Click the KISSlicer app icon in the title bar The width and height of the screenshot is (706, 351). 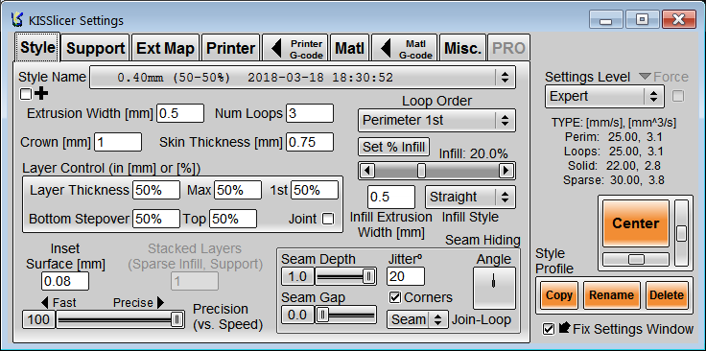click(x=17, y=20)
